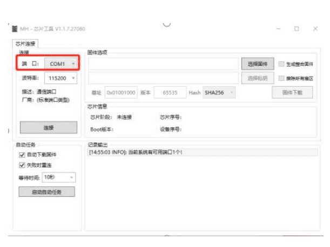Select the log entry at 14:55:03
Viewport: 330px width, 247px height.
[202, 152]
